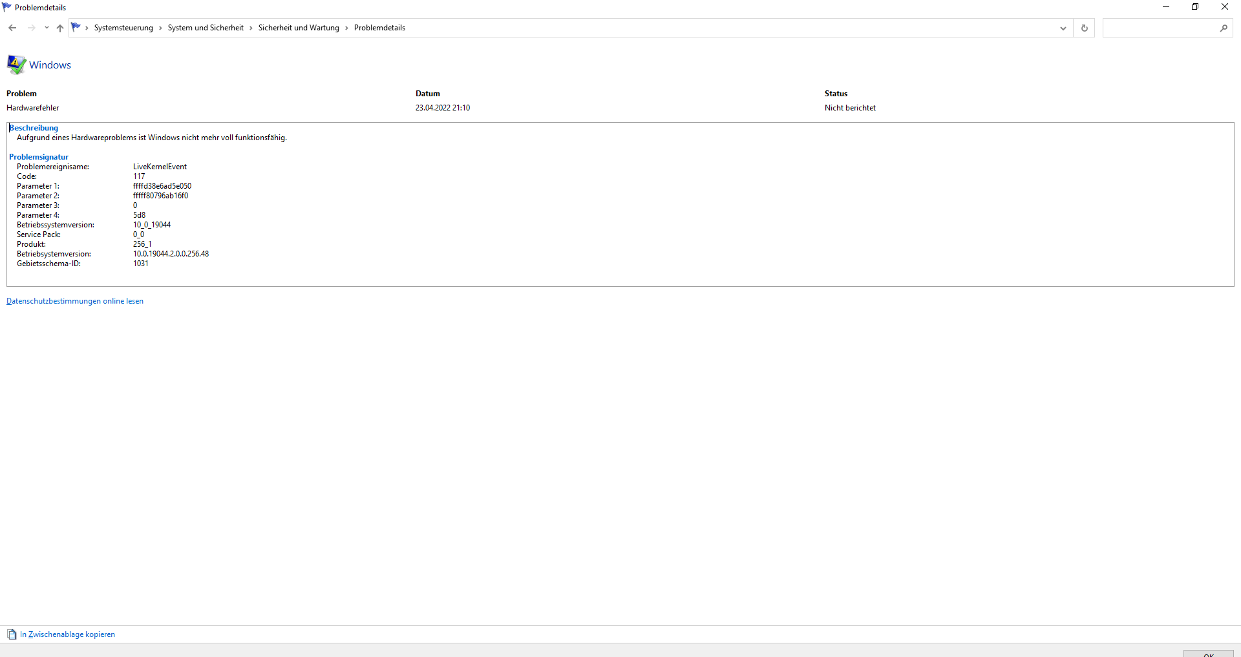
Task: Minimize the Problemdetails window
Action: coord(1166,7)
